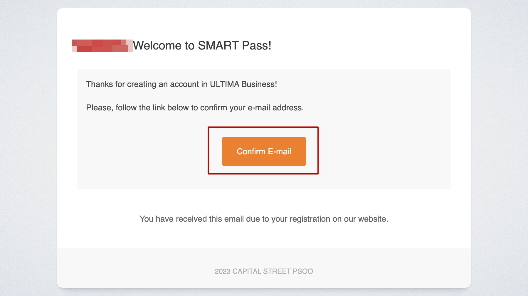
Task: Click "You have received" in the notice text
Action: coord(173,219)
